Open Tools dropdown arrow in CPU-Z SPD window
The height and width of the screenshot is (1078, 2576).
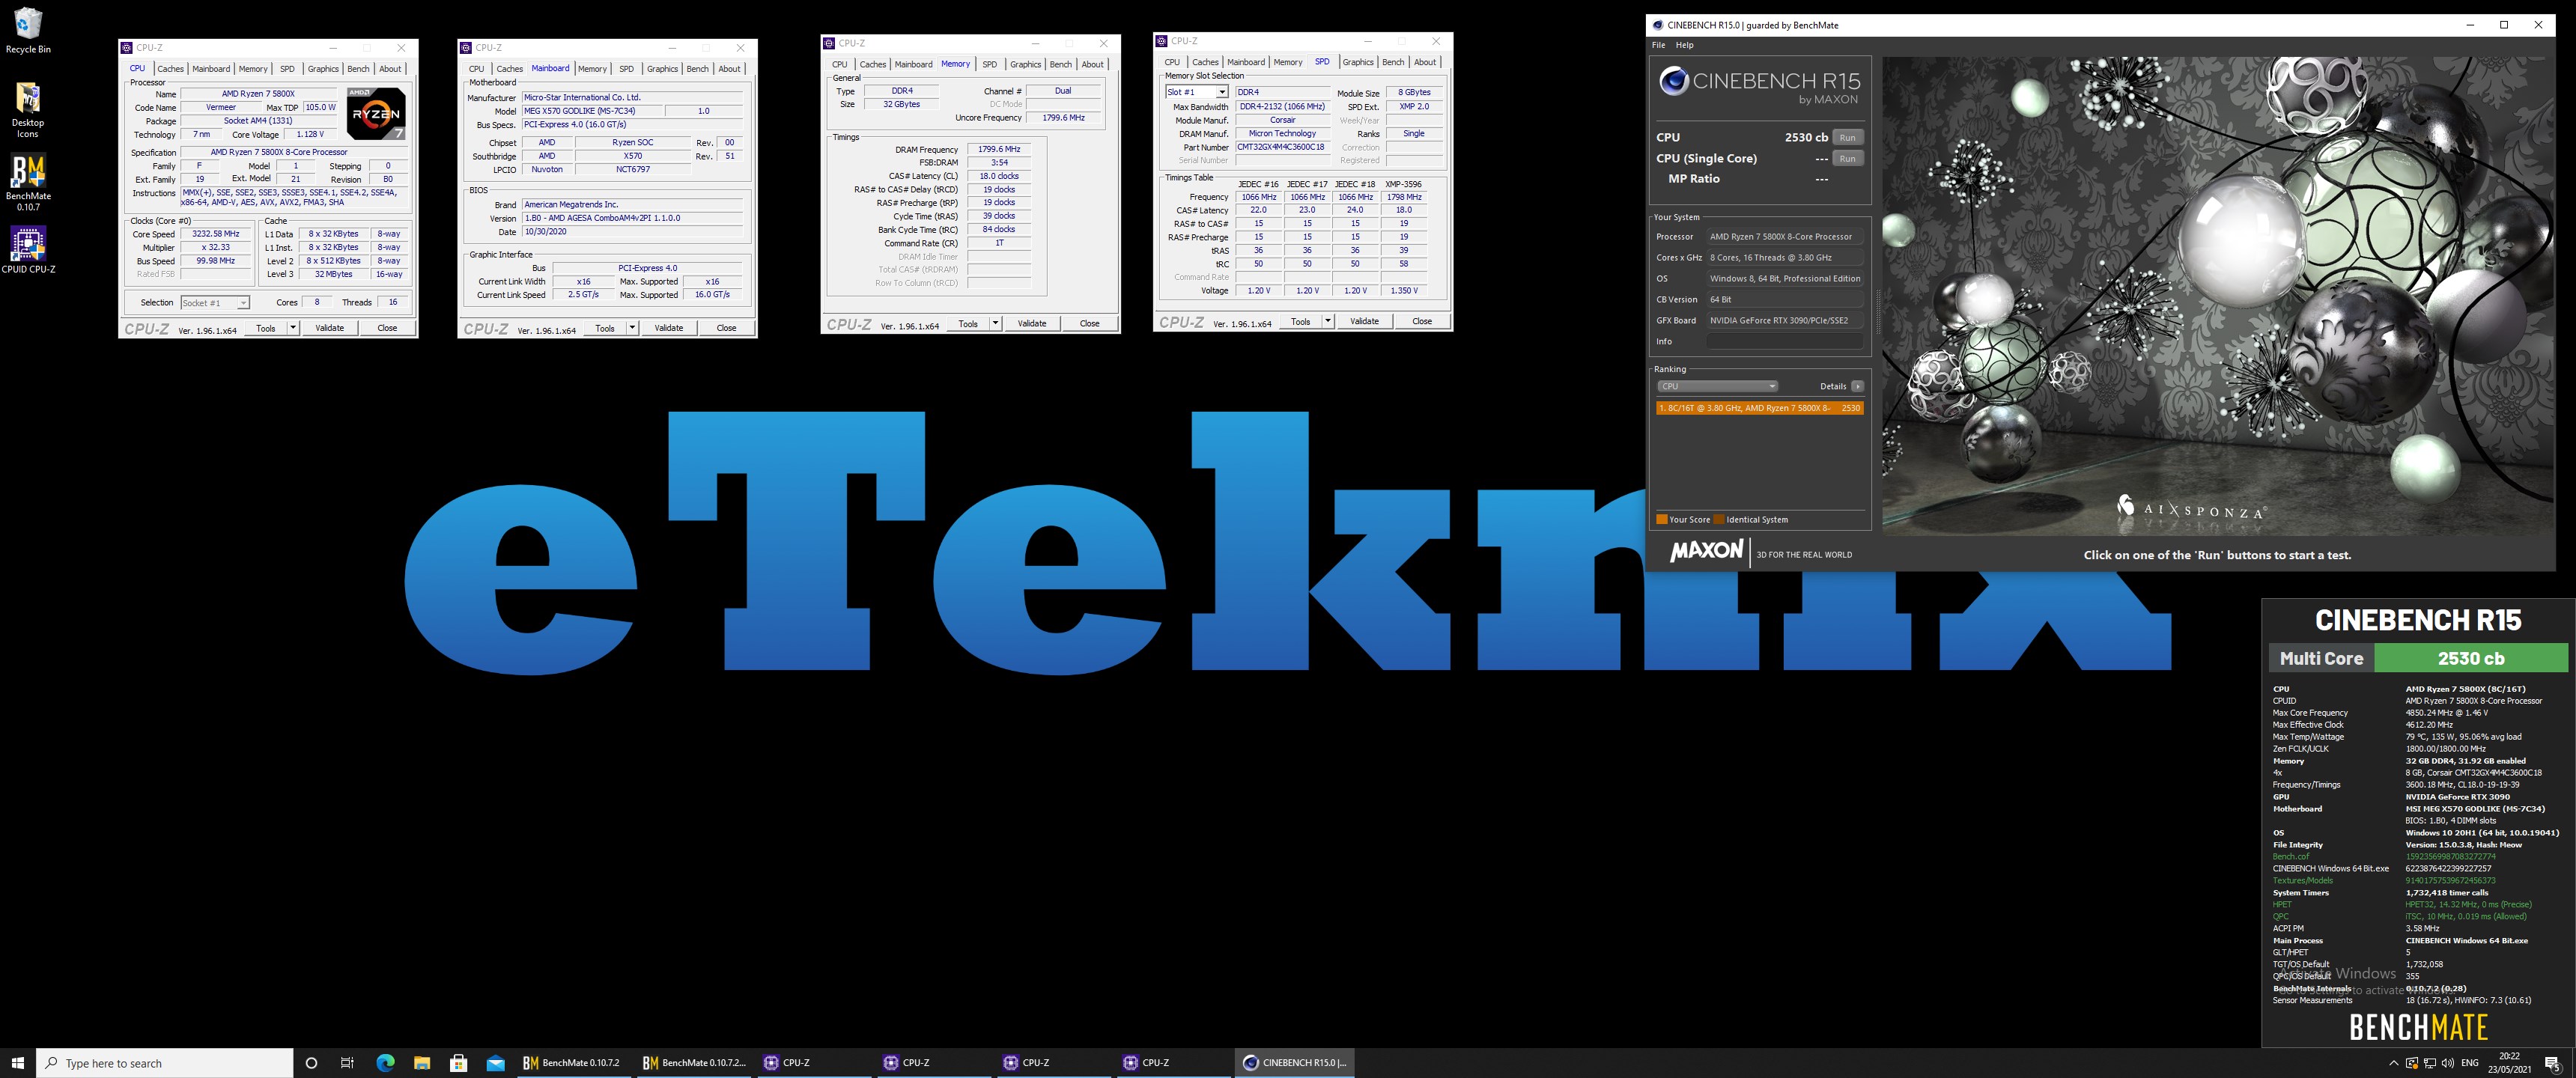coord(1327,321)
